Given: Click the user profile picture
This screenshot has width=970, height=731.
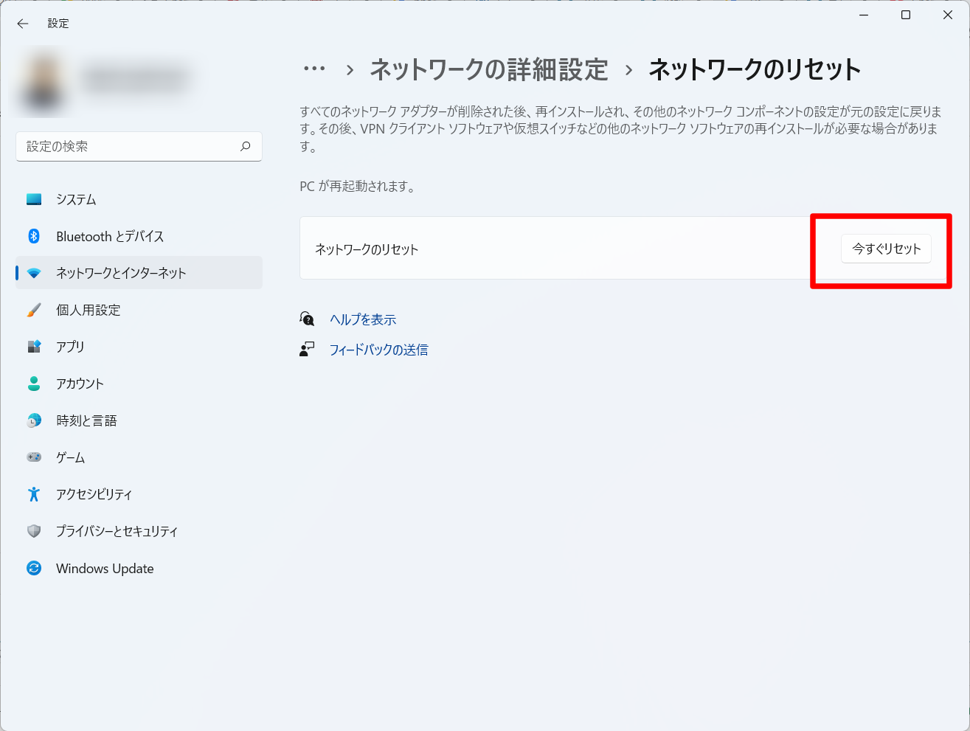Looking at the screenshot, I should (43, 81).
